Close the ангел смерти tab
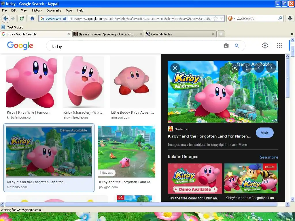This screenshot has width=295, height=221. pos(141,34)
